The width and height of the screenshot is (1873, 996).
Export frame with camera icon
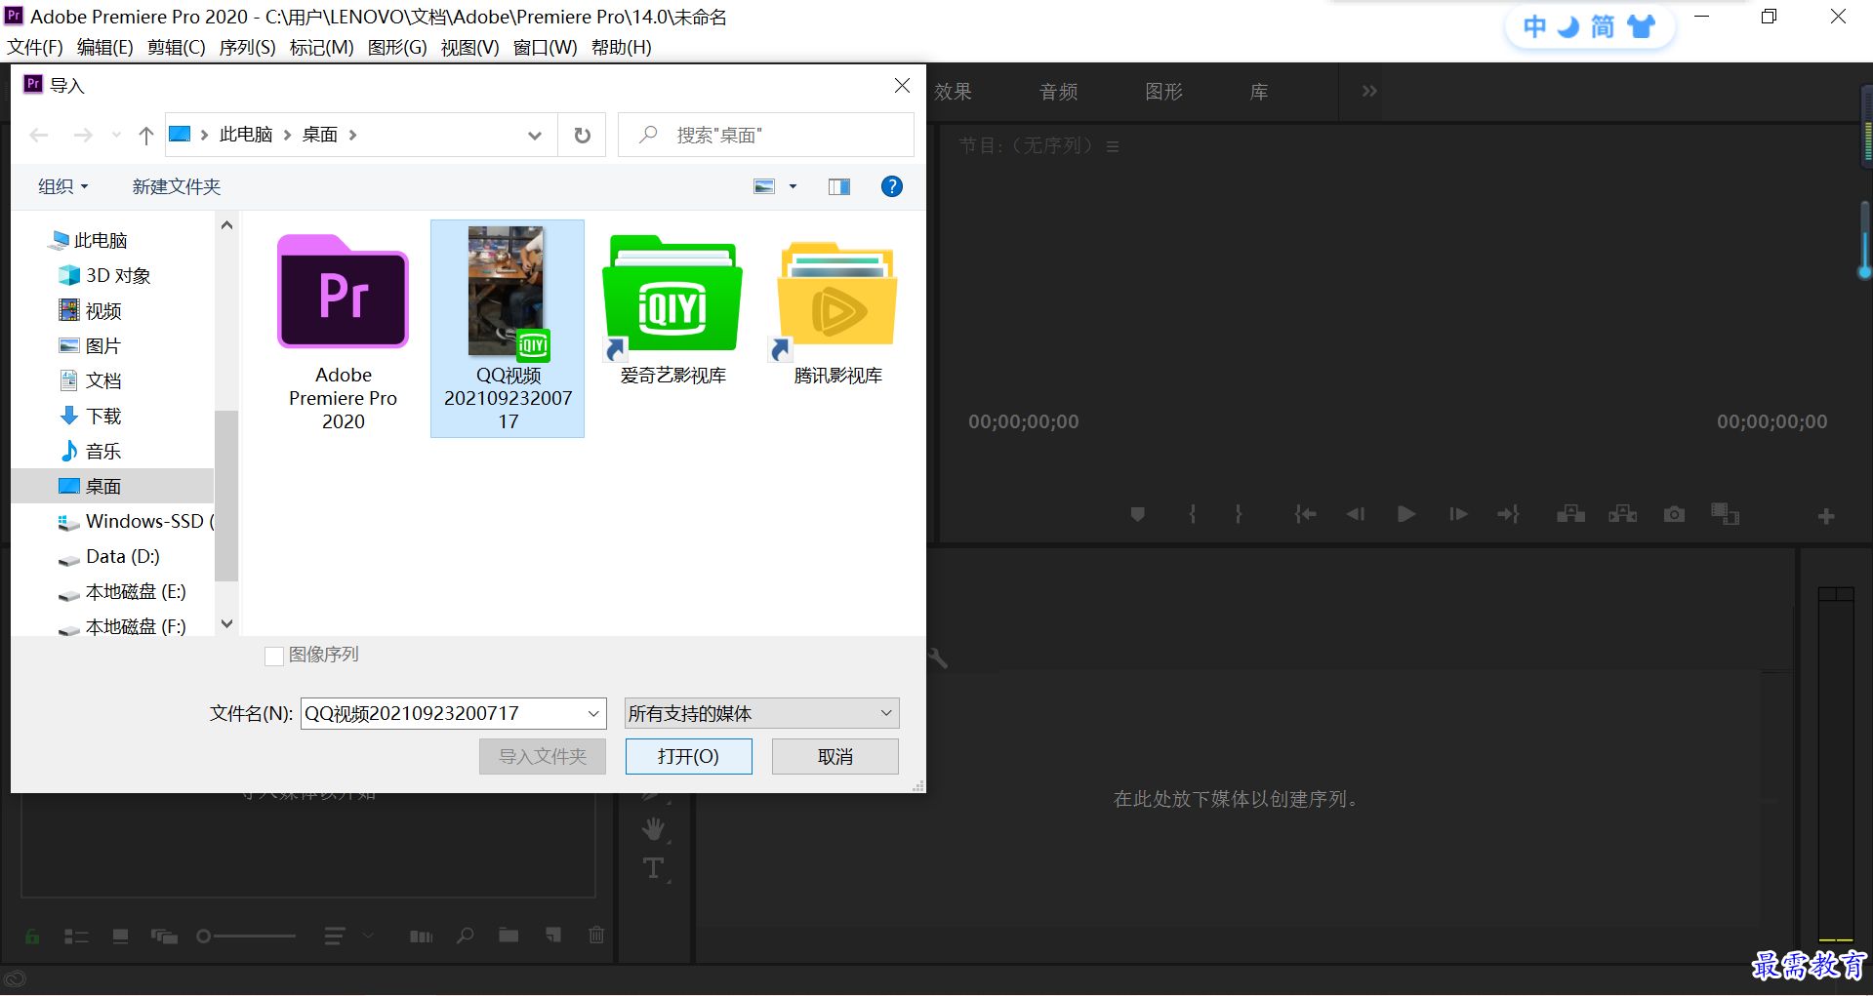click(x=1675, y=514)
